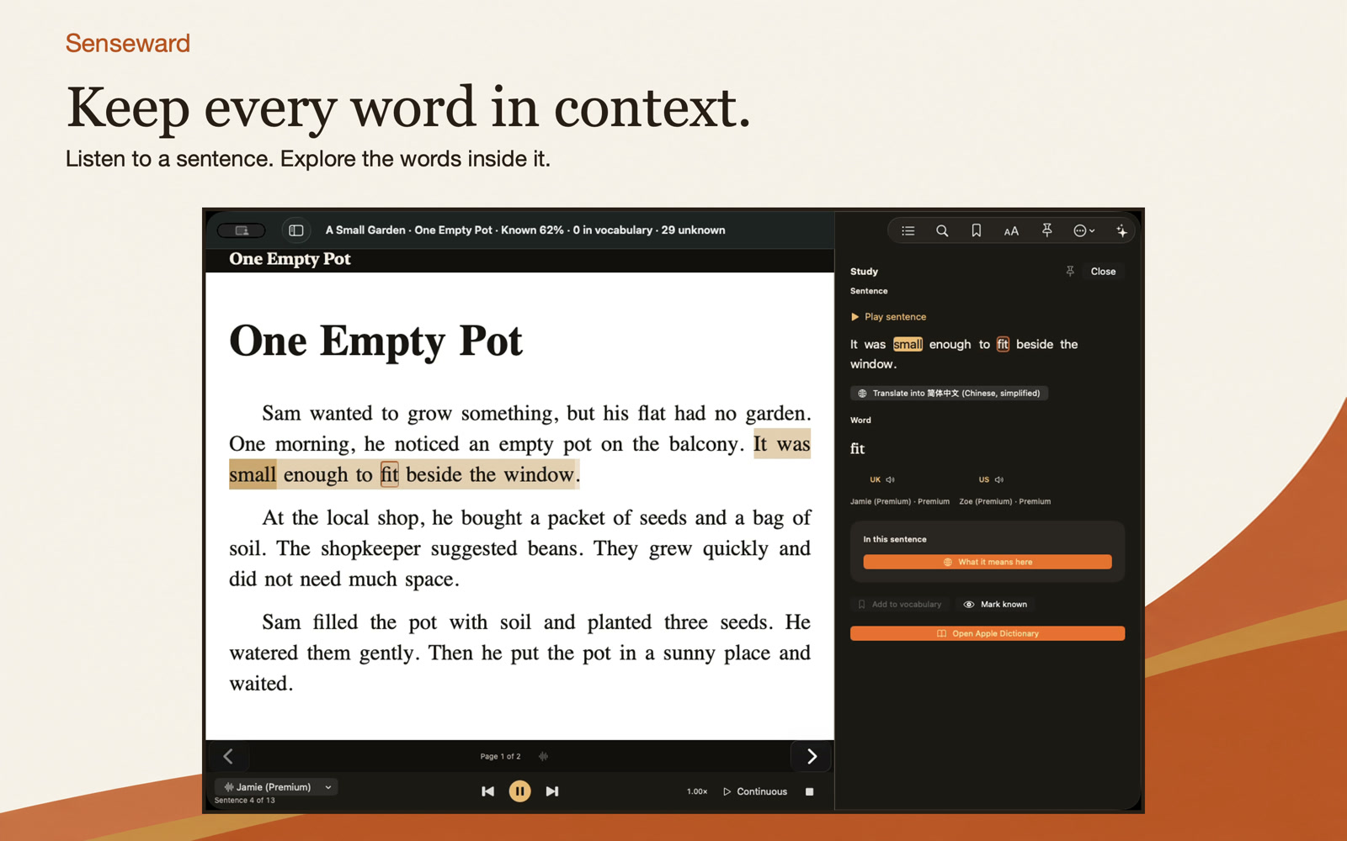Bookmark this page from the toolbar

point(976,230)
